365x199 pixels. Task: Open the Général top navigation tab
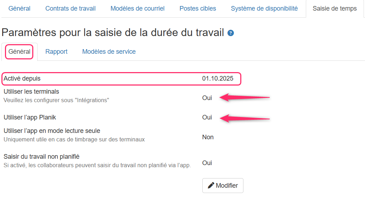point(19,8)
